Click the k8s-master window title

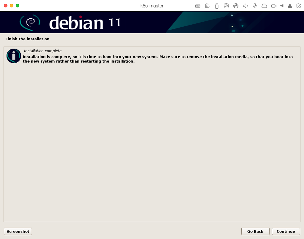(x=152, y=6)
